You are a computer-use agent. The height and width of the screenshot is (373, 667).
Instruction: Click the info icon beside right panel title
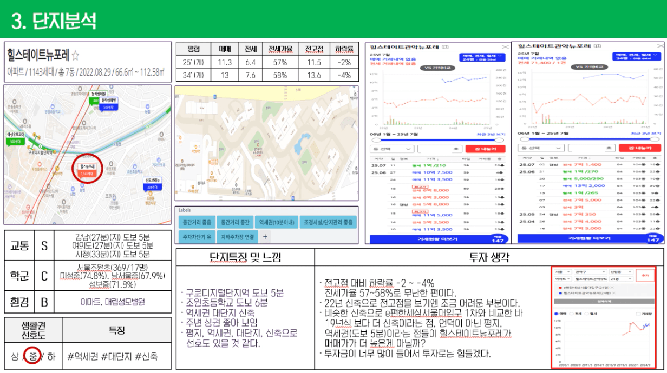tap(597, 46)
